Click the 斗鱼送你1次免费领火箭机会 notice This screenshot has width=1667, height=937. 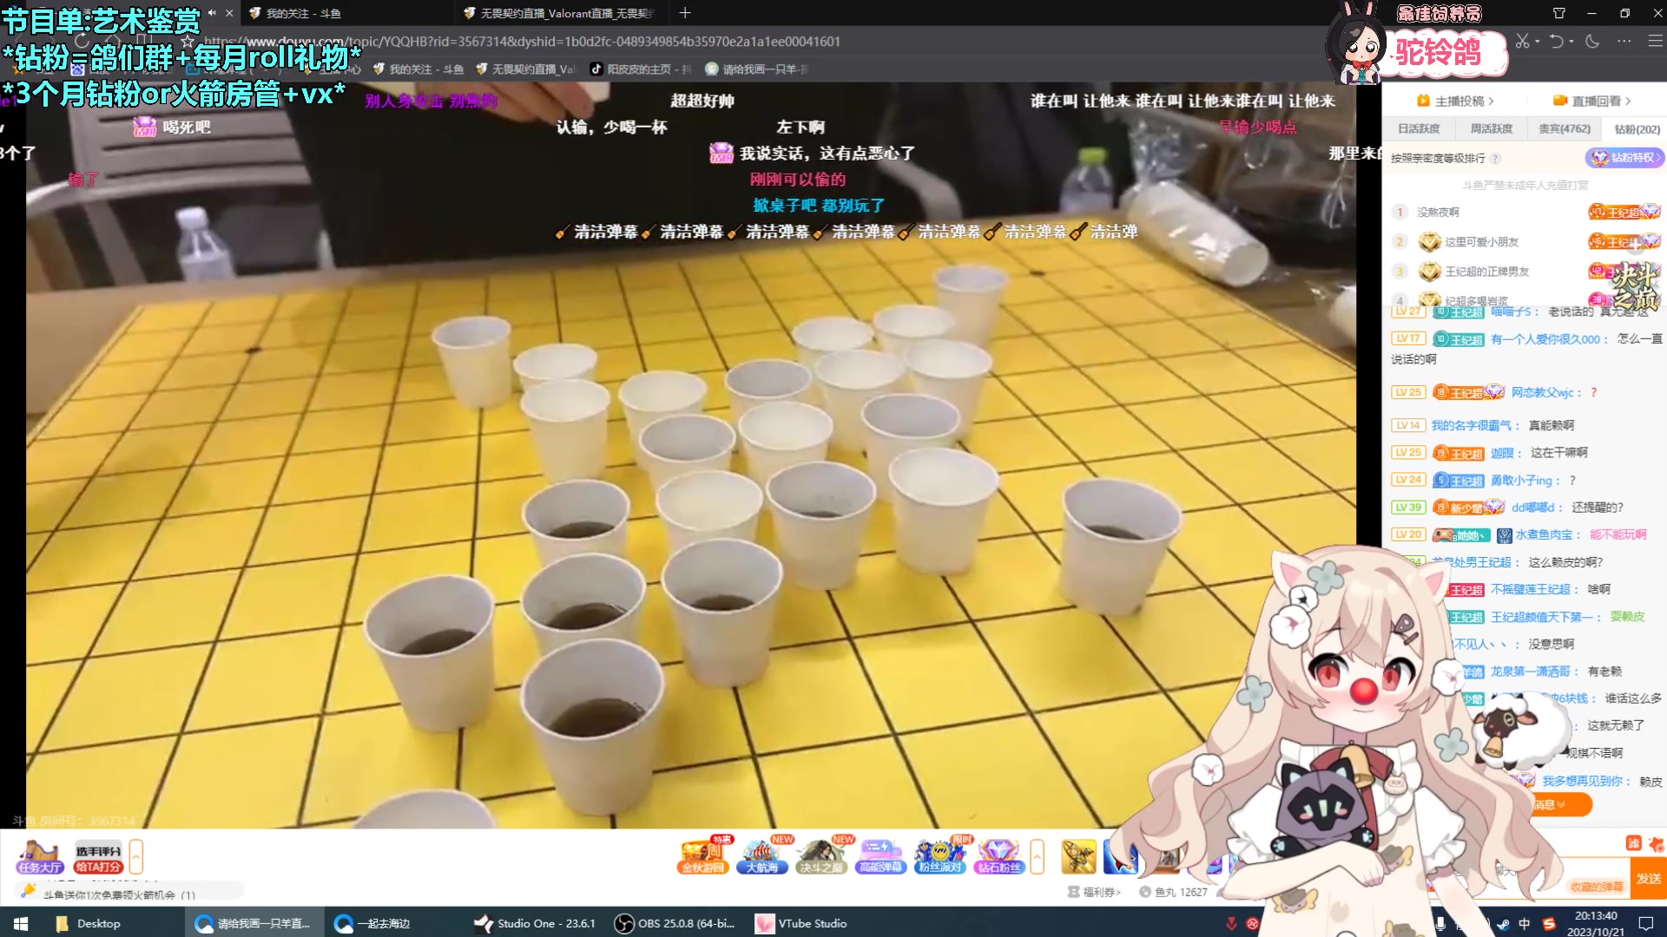119,894
